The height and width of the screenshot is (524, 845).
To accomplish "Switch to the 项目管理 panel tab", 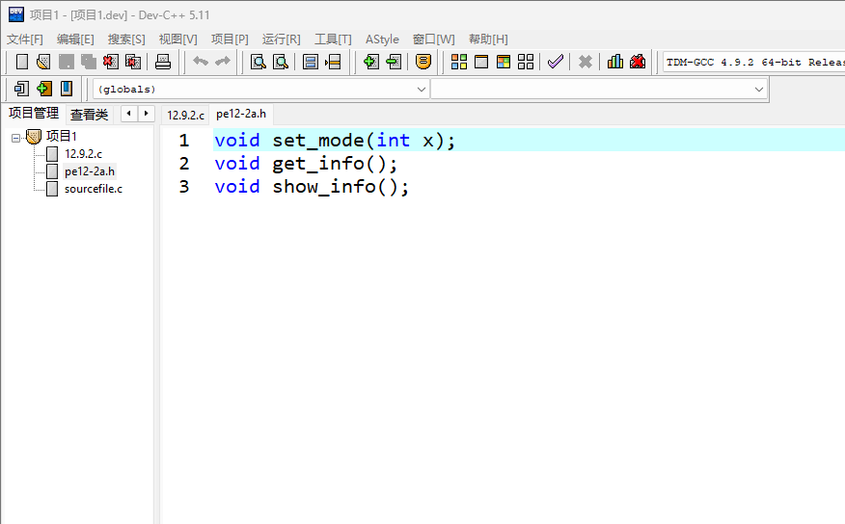I will [x=34, y=113].
